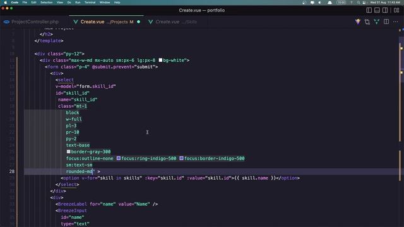Viewport: 404px width, 227px height.
Task: Switch to the ProjectController.php tab
Action: tap(35, 22)
